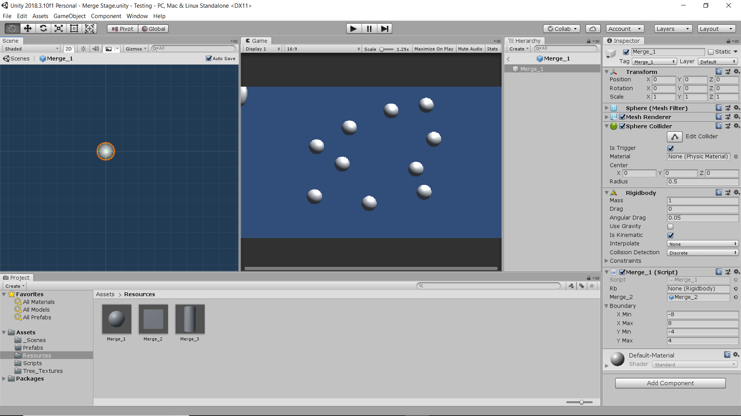
Task: Disable Is Kinematic on the Rigidbody
Action: click(670, 235)
